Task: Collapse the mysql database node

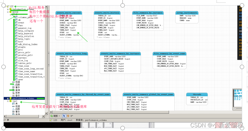Action: pos(8,12)
